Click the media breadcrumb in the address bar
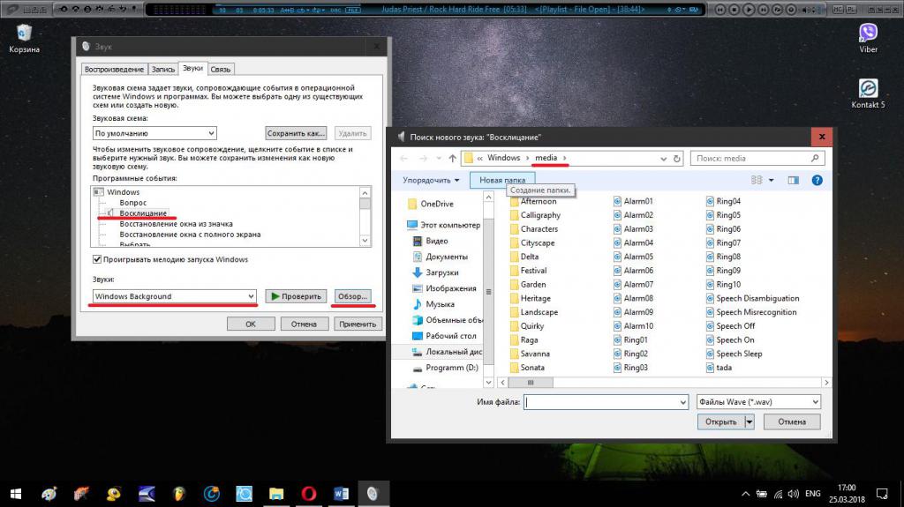 546,158
